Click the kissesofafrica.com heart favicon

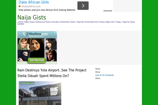20,6
